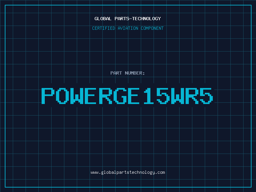The height and width of the screenshot is (192, 256).
Task: Click the PART NUMBER: label
Action: click(x=127, y=73)
